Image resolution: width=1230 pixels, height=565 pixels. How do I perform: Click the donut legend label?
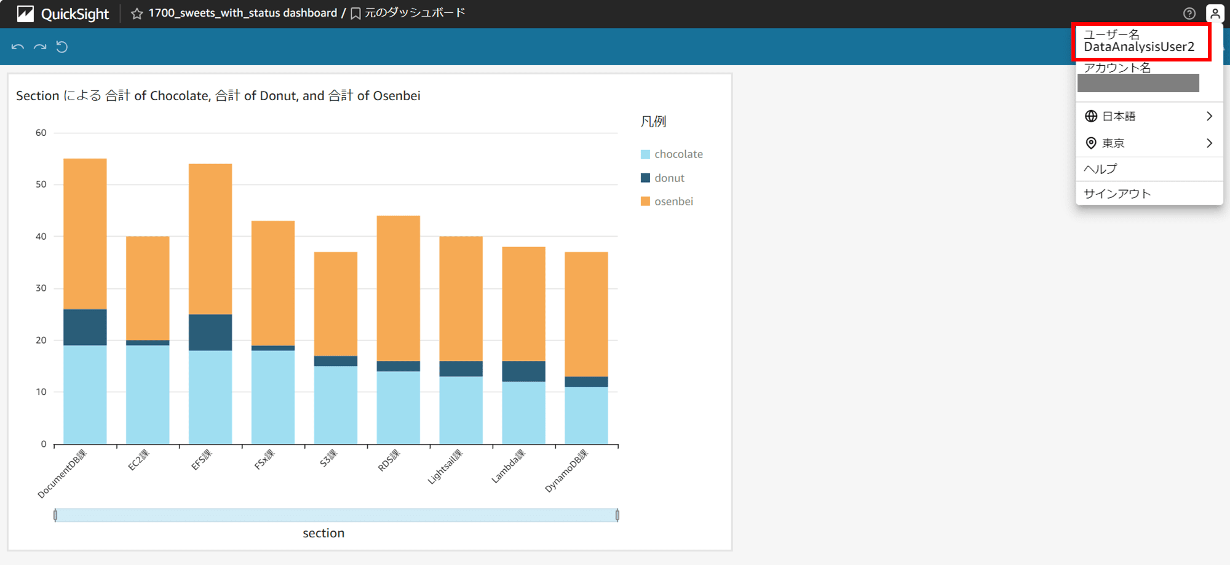(669, 178)
